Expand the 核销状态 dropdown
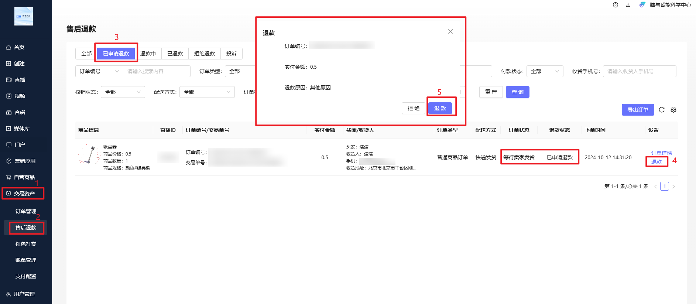This screenshot has width=696, height=304. (x=123, y=92)
